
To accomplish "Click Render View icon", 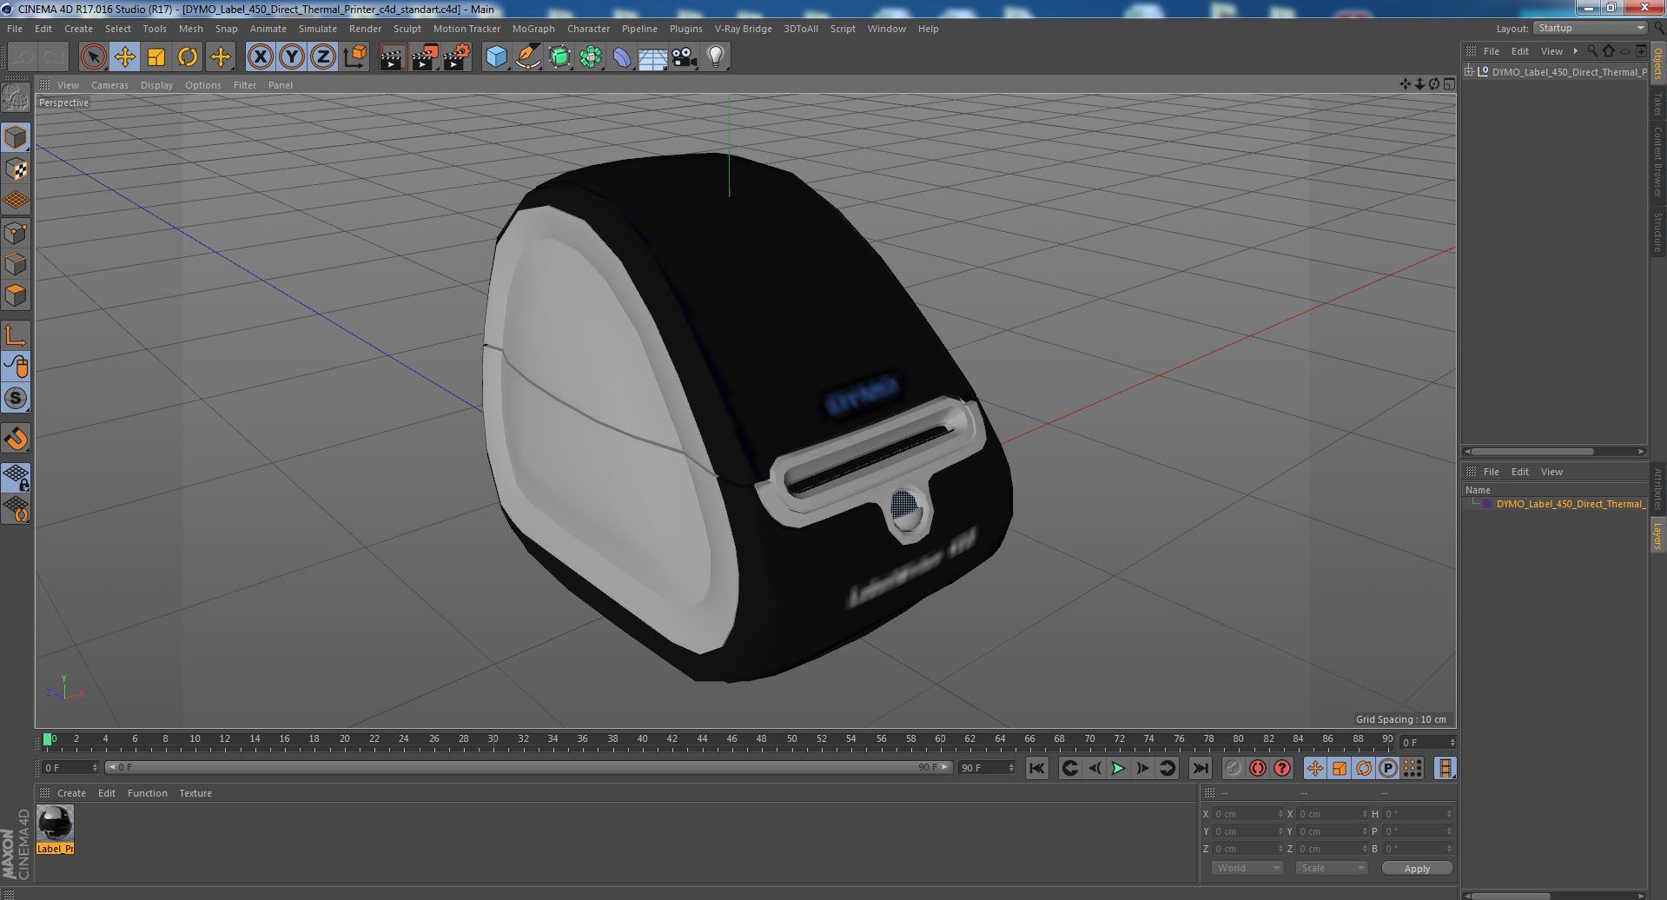I will coord(393,57).
